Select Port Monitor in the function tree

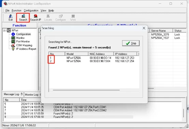tap(23, 42)
